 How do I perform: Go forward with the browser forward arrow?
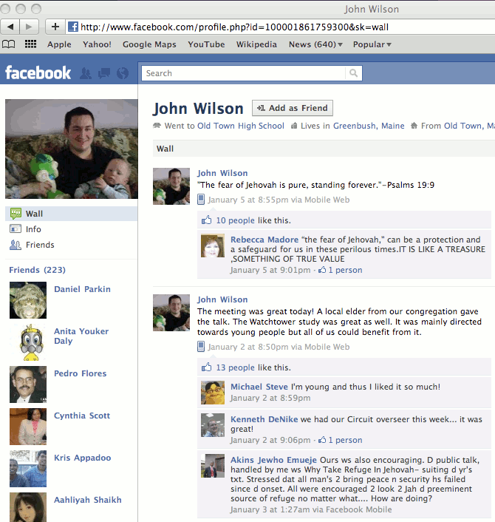[30, 27]
